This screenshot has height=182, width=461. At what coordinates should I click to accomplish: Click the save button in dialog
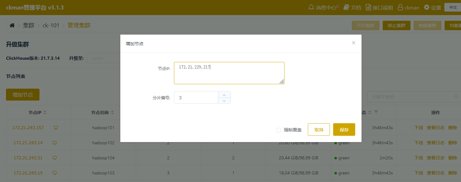point(344,130)
